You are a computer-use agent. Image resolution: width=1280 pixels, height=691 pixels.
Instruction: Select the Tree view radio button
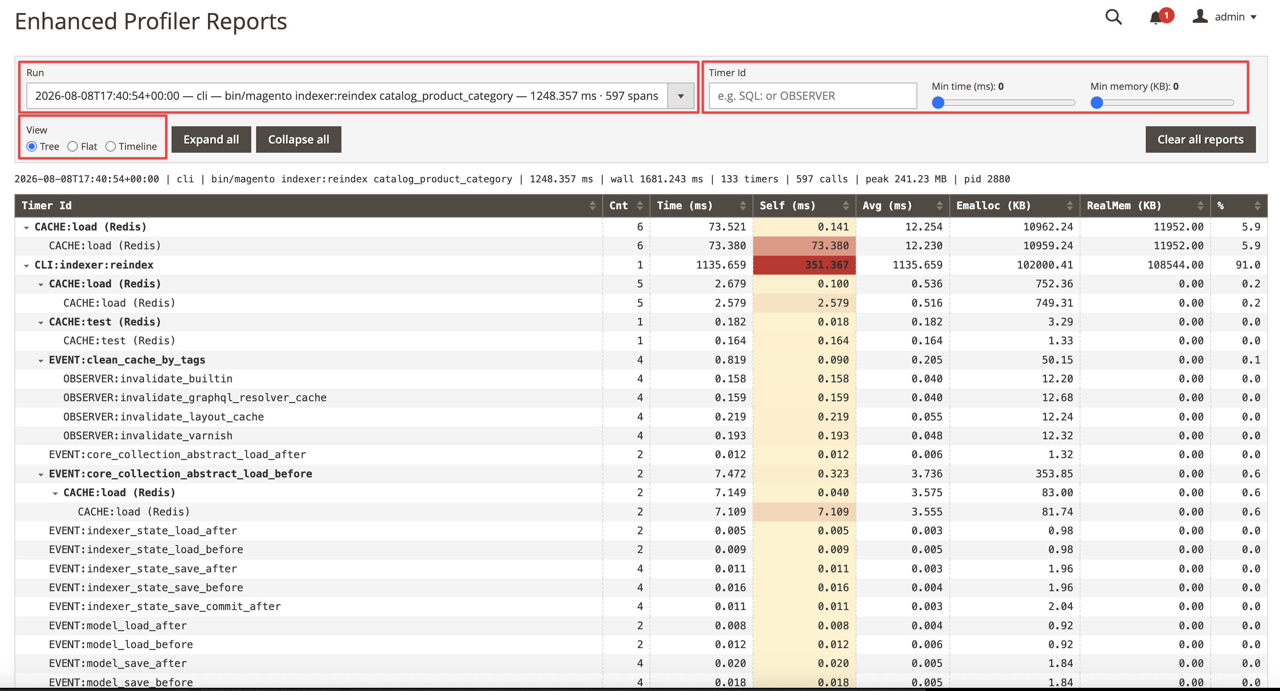pyautogui.click(x=32, y=146)
